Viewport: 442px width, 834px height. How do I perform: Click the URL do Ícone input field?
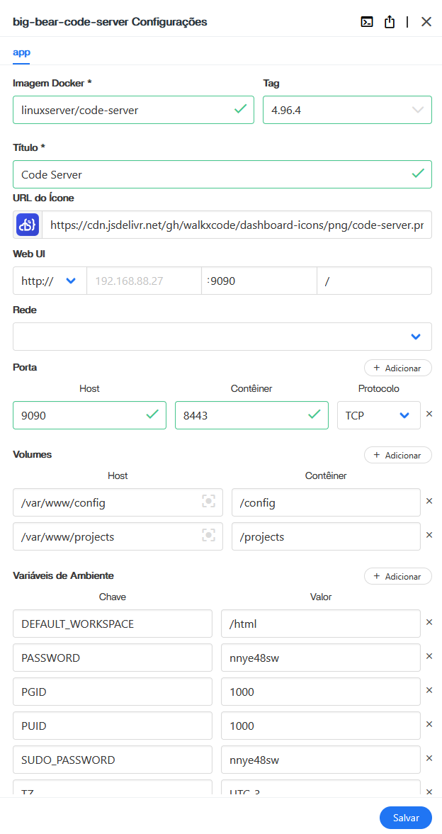[237, 225]
